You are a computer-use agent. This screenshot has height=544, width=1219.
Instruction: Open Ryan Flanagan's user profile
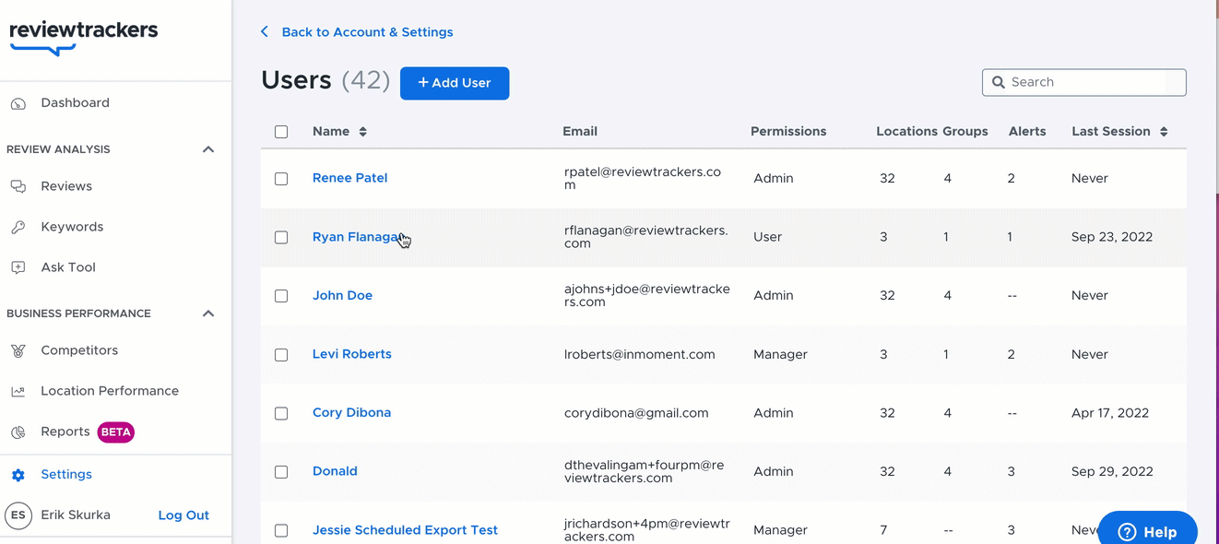tap(359, 237)
